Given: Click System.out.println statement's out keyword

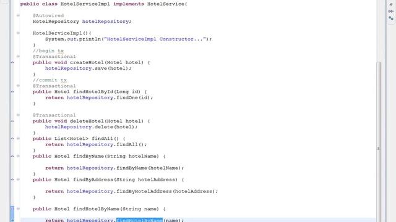Looking at the screenshot, I should coord(72,39).
